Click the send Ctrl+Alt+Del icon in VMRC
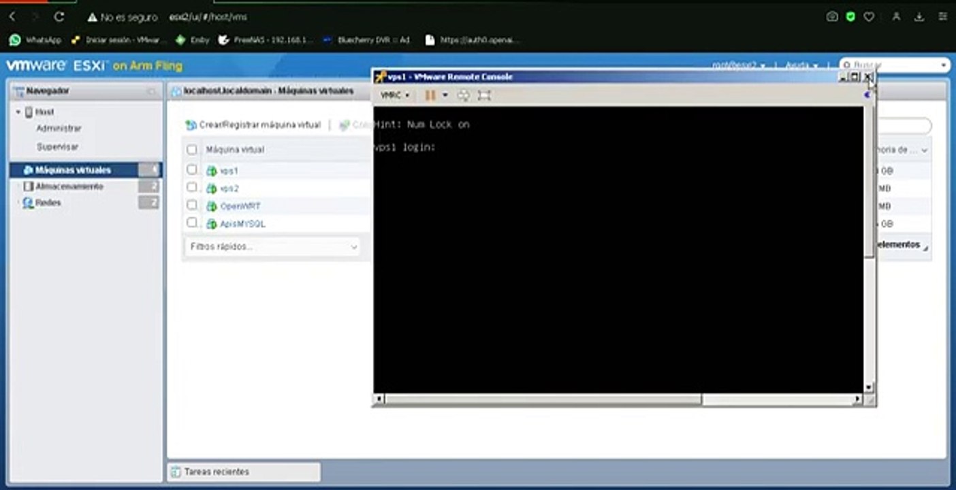Image resolution: width=956 pixels, height=490 pixels. click(463, 95)
